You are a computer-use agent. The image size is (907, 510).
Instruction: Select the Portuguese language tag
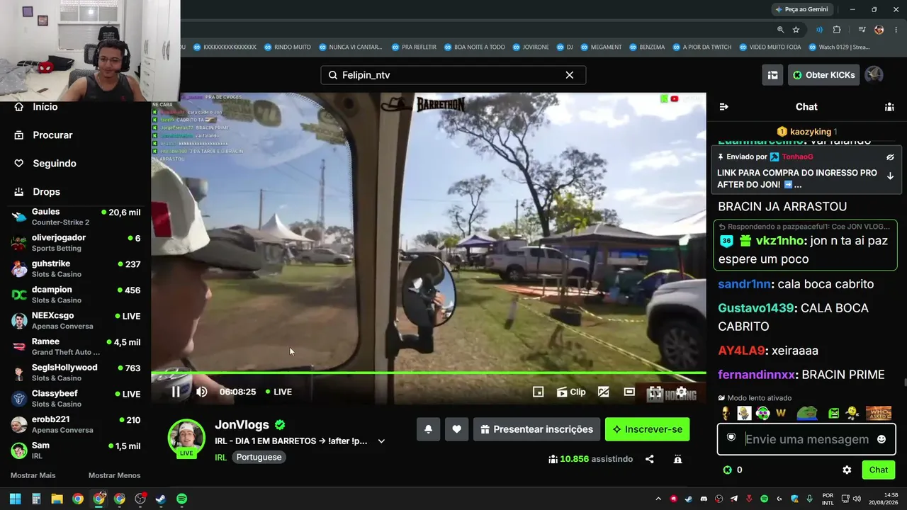tap(259, 458)
